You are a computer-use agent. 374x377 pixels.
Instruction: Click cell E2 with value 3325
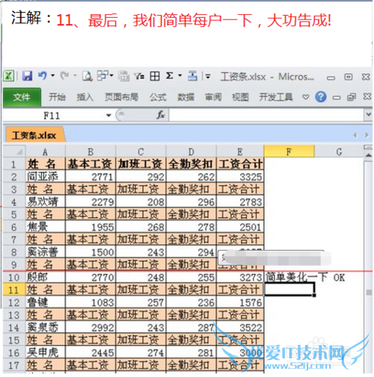pyautogui.click(x=240, y=177)
